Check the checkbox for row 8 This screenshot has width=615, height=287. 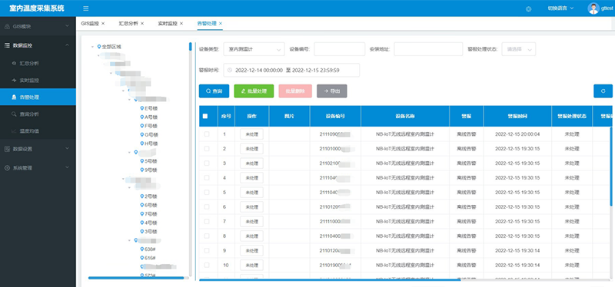point(207,236)
